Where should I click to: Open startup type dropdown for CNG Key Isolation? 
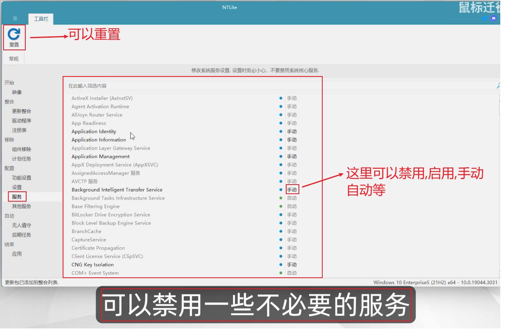(x=292, y=265)
